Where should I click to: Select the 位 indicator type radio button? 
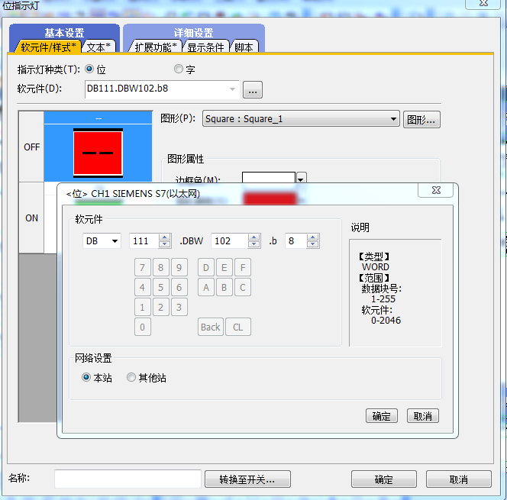click(89, 69)
